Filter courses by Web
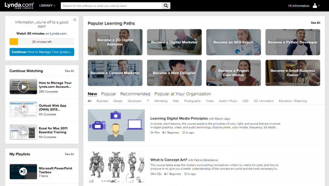This screenshot has width=329, height=186. click(x=176, y=101)
